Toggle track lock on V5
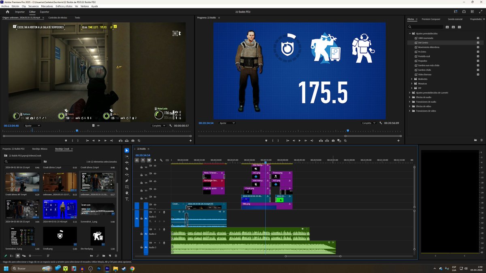 coord(141,175)
